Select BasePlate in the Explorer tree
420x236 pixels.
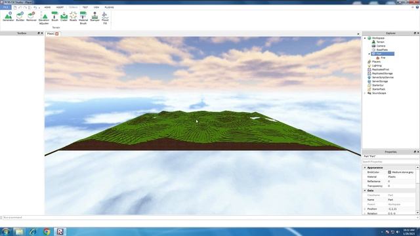pos(382,50)
